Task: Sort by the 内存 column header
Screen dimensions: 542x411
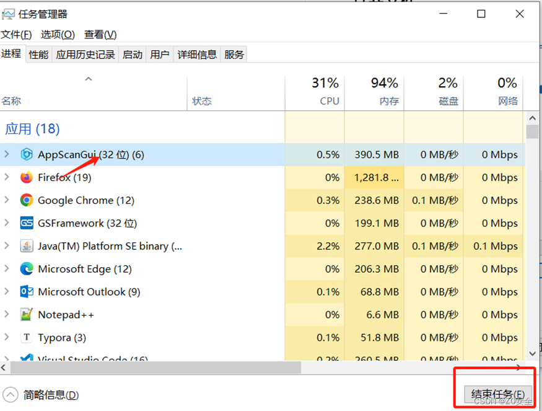Action: click(374, 94)
